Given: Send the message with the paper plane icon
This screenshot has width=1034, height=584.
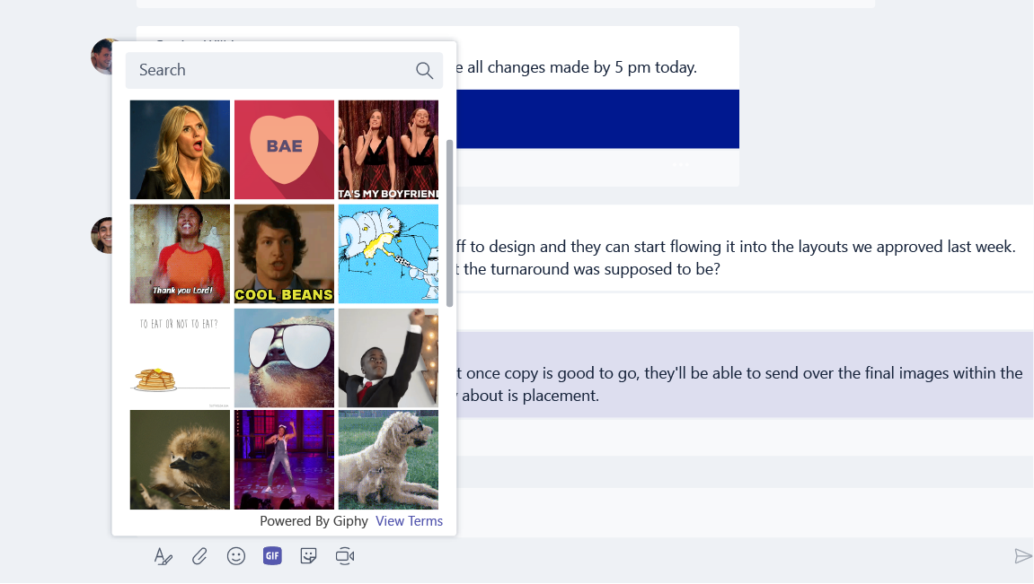Looking at the screenshot, I should (x=1023, y=556).
